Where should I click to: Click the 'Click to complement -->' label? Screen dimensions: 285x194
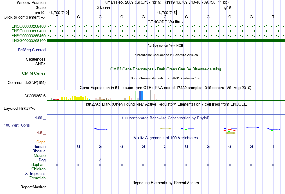(25, 17)
